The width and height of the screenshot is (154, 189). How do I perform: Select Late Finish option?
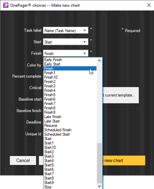pos(53,117)
